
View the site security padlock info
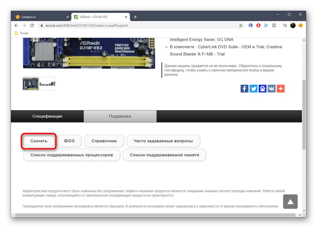(x=42, y=25)
